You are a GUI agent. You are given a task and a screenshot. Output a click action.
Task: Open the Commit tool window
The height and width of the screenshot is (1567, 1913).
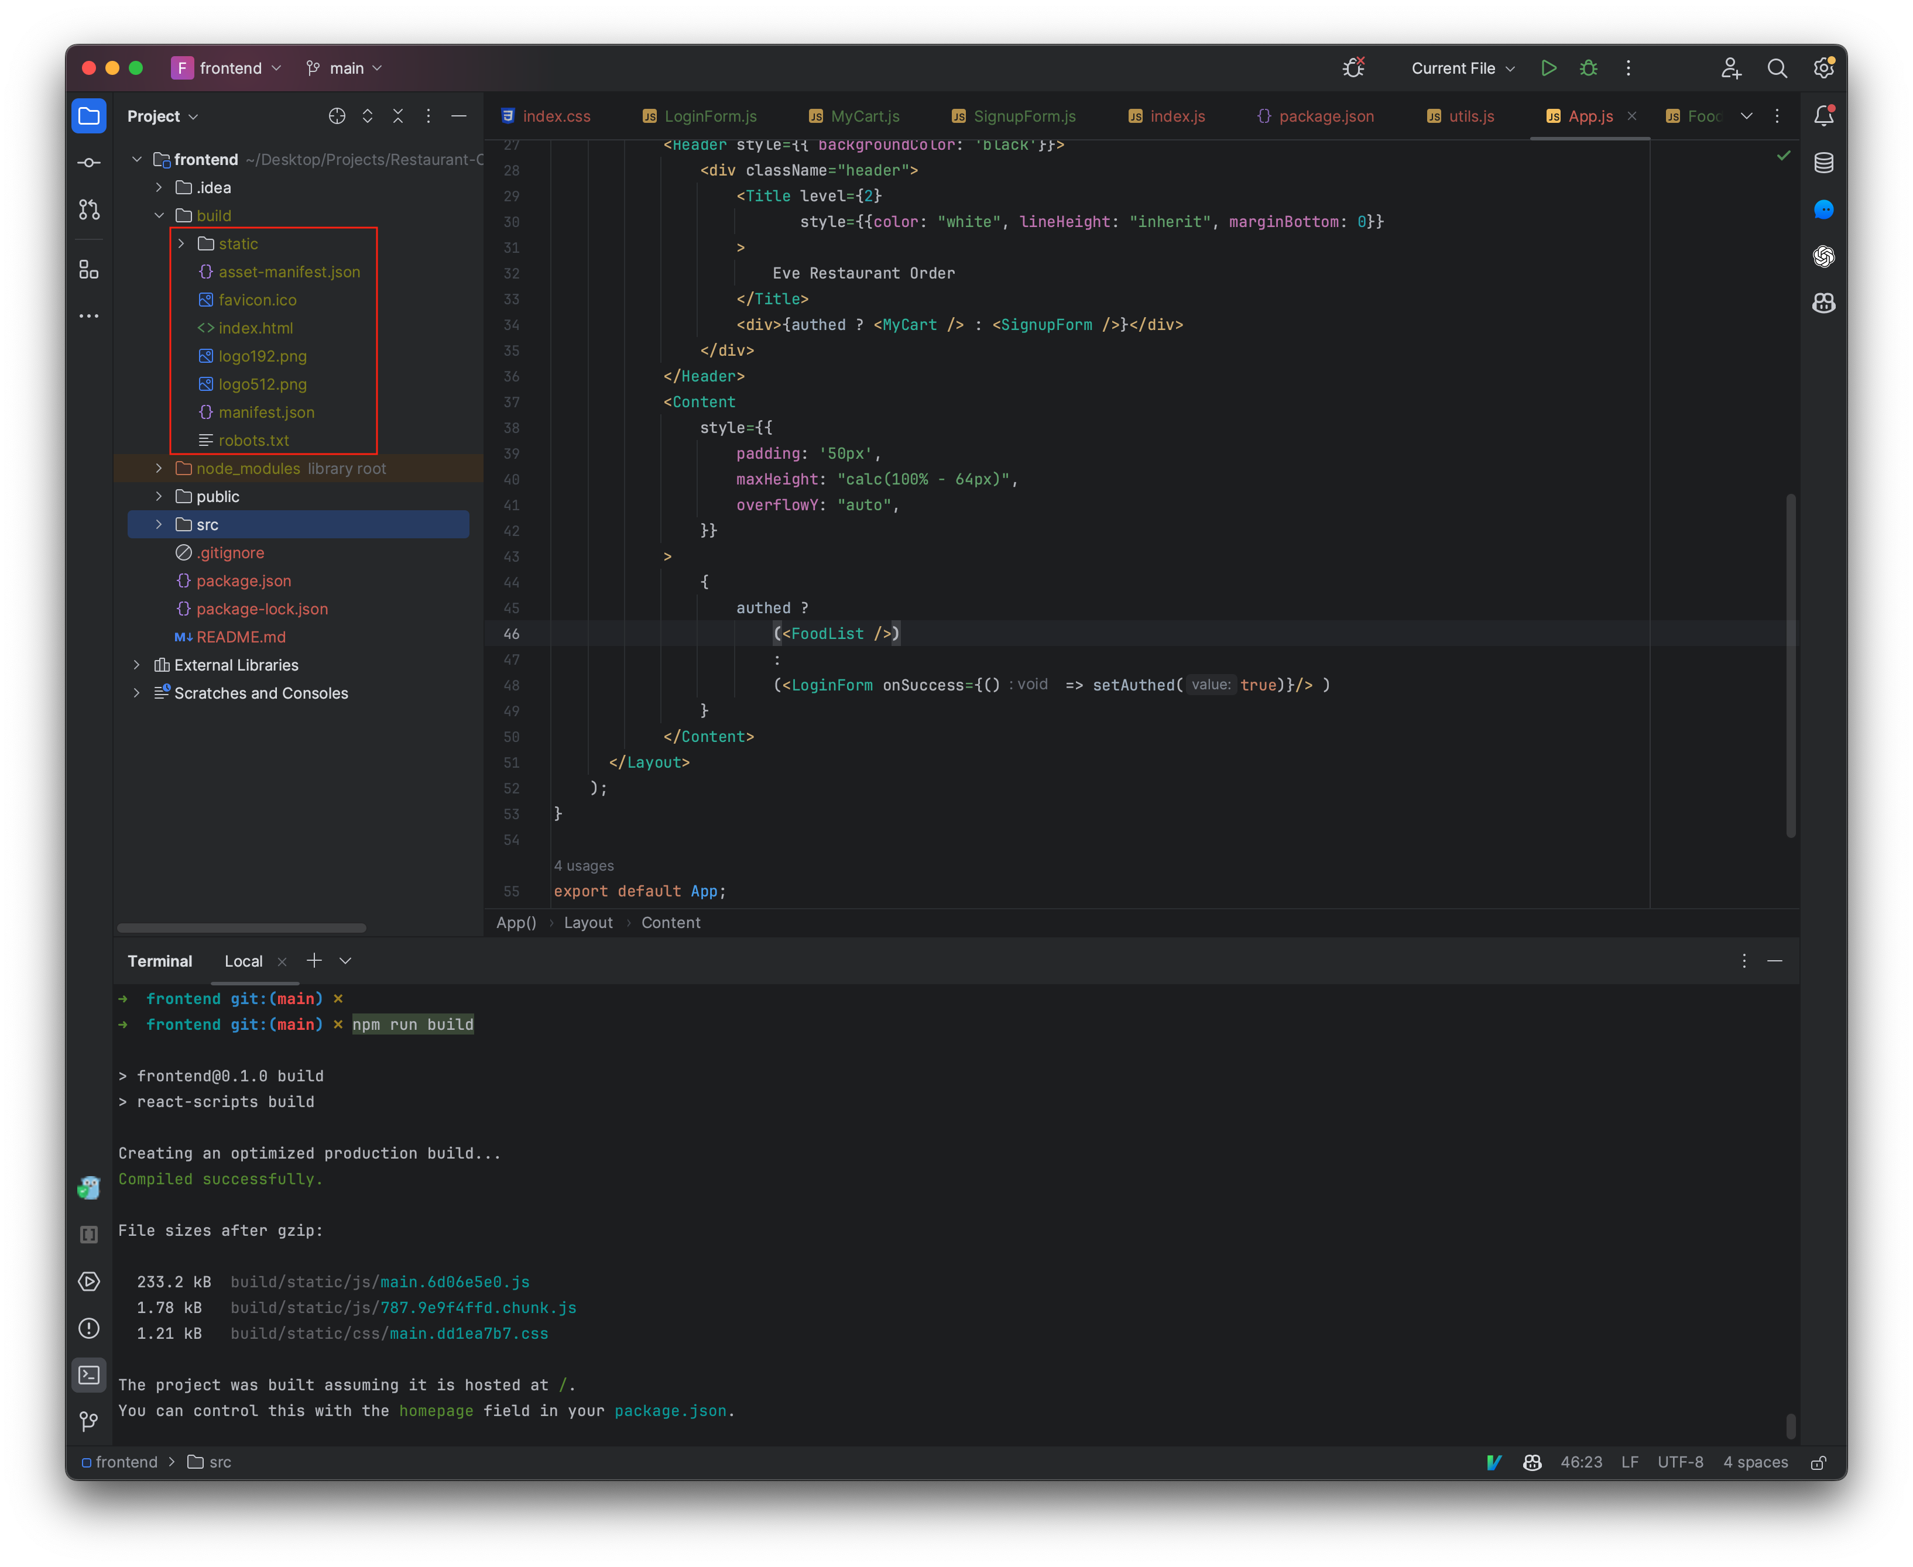pyautogui.click(x=88, y=163)
